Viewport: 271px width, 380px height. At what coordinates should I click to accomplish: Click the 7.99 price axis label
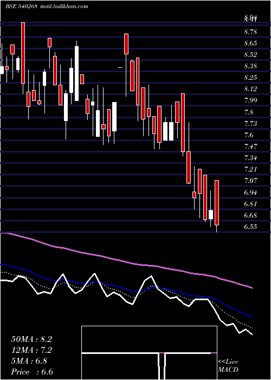(250, 100)
